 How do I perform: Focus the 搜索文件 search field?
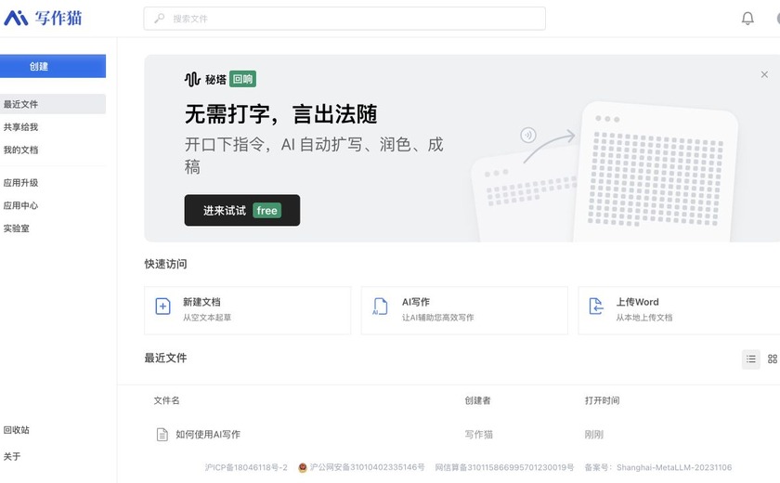[x=344, y=19]
